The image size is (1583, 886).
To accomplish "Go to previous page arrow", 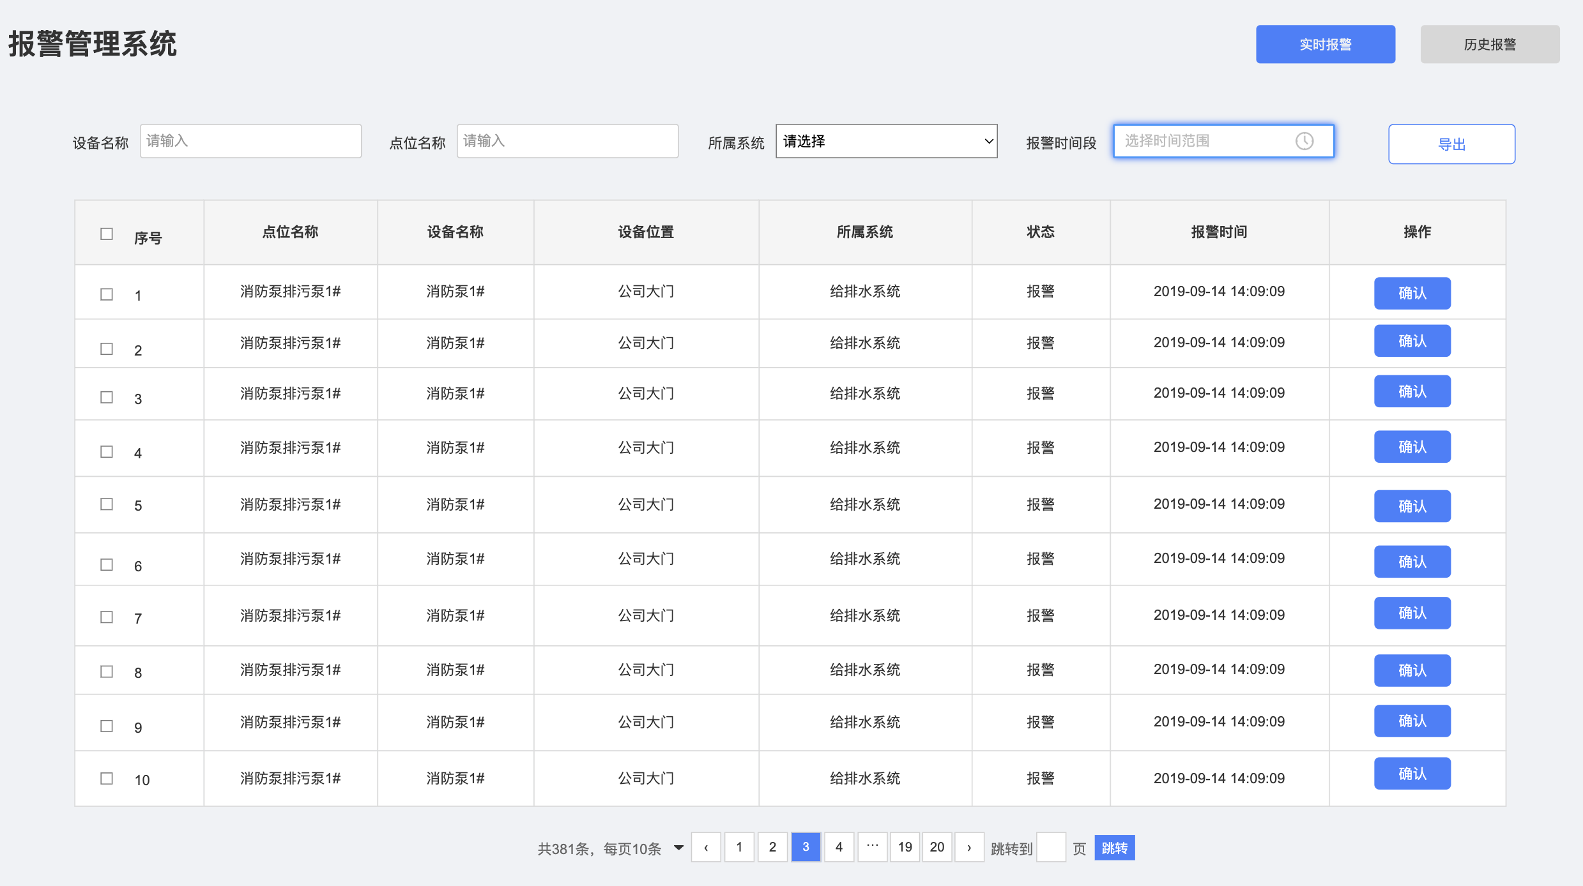I will 706,848.
